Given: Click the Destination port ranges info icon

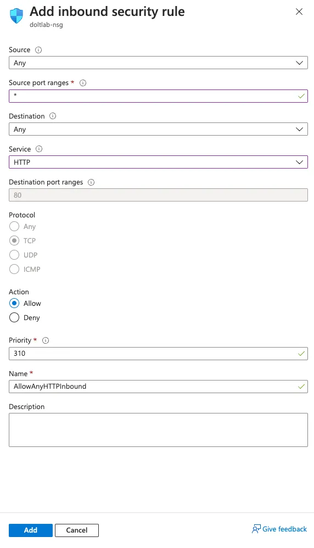Looking at the screenshot, I should pos(91,182).
